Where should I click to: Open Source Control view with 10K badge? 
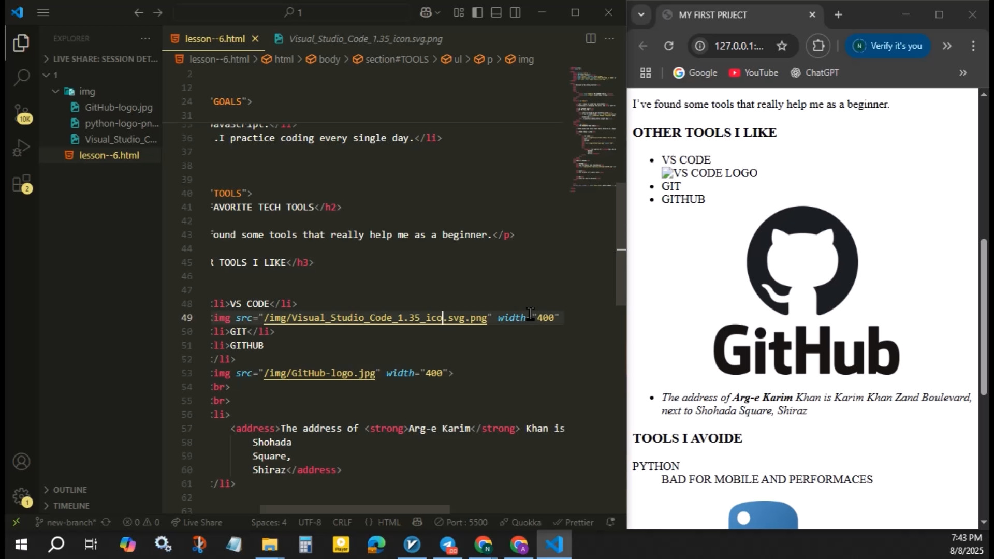pyautogui.click(x=21, y=113)
